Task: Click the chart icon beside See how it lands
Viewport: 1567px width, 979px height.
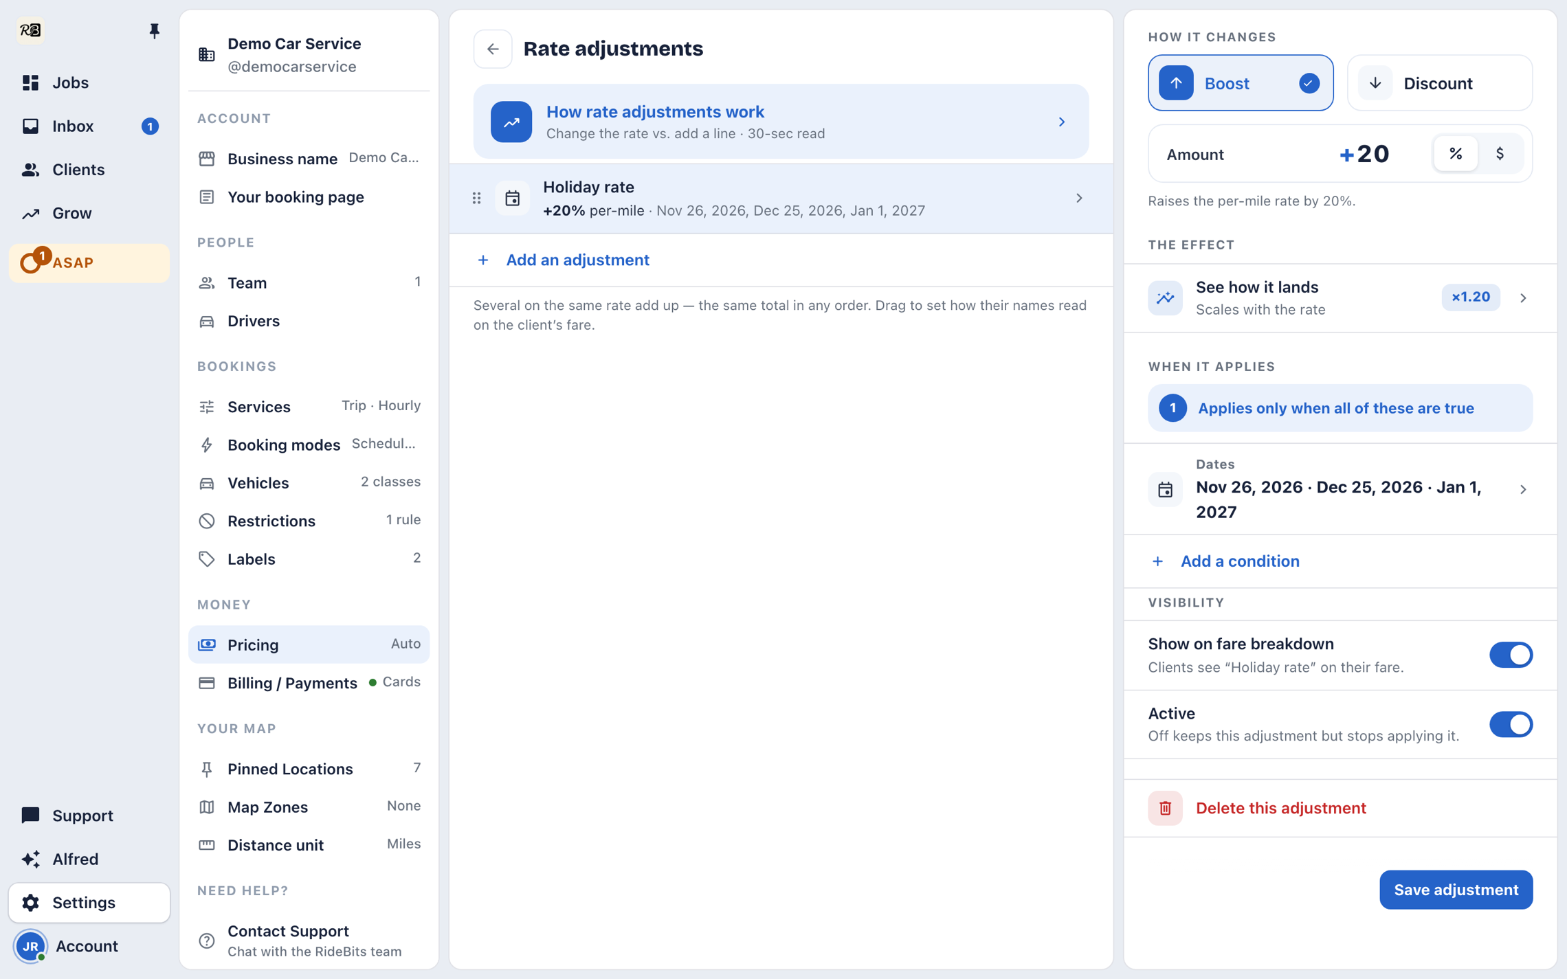Action: click(1165, 297)
